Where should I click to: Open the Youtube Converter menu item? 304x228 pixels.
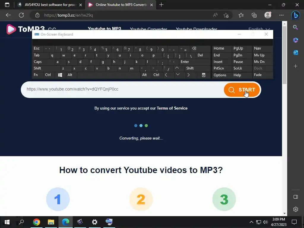(x=148, y=29)
